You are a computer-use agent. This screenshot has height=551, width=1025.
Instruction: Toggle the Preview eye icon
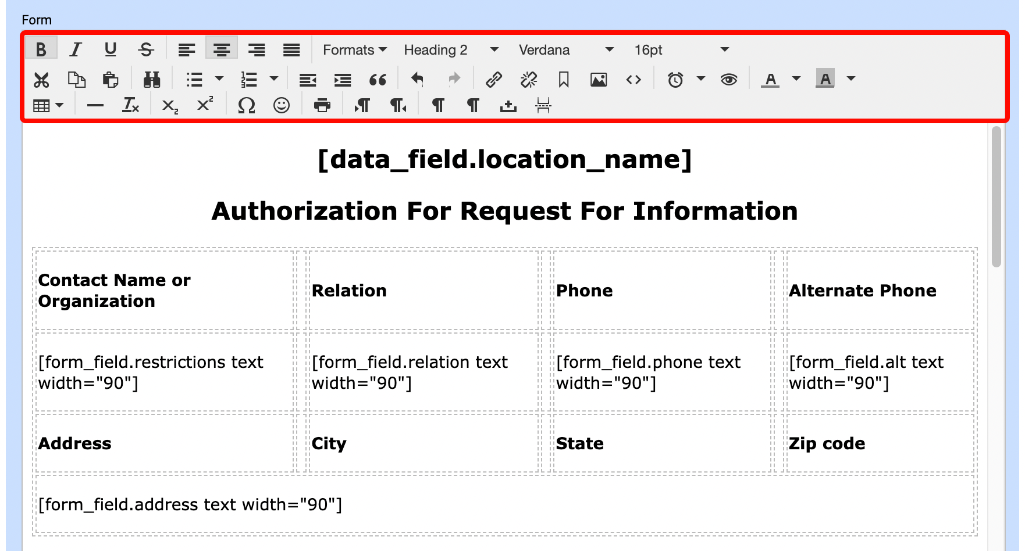click(x=728, y=80)
